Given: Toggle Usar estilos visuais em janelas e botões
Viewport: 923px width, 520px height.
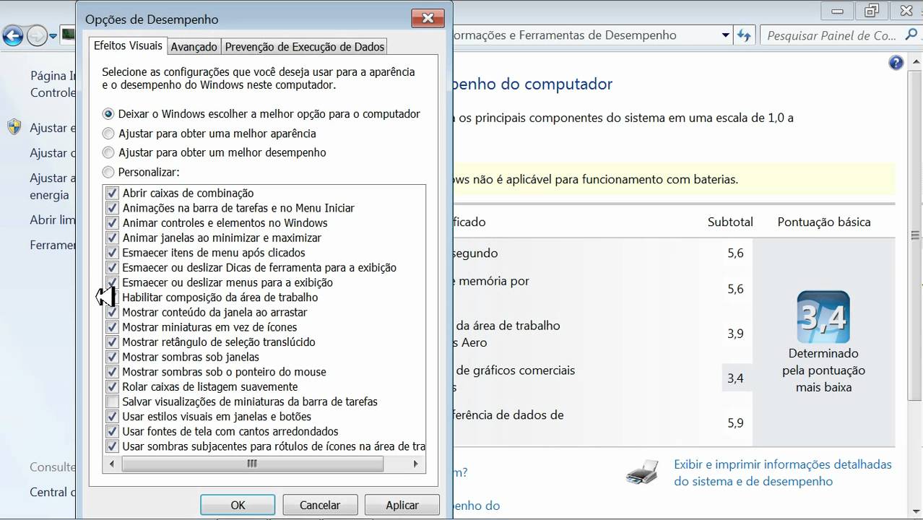Looking at the screenshot, I should [112, 417].
